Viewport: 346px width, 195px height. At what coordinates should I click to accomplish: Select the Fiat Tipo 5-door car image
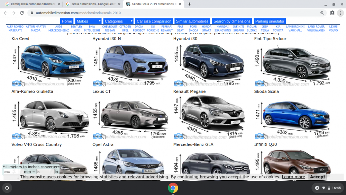297,62
